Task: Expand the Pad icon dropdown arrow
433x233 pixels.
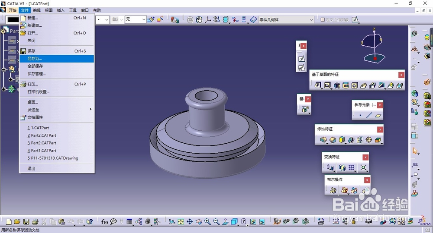Action: pos(321,88)
